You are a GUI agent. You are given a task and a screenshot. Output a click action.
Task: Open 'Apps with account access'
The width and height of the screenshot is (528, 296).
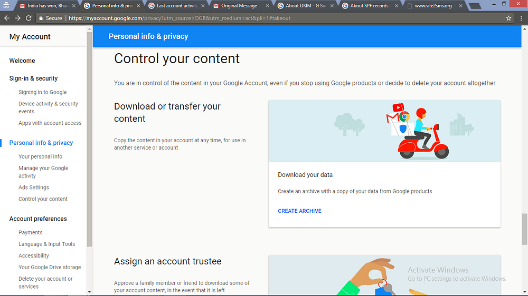coord(50,123)
